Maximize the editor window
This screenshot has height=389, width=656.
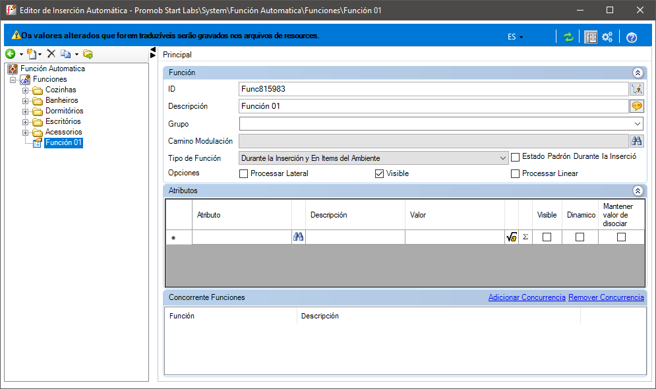[x=610, y=10]
